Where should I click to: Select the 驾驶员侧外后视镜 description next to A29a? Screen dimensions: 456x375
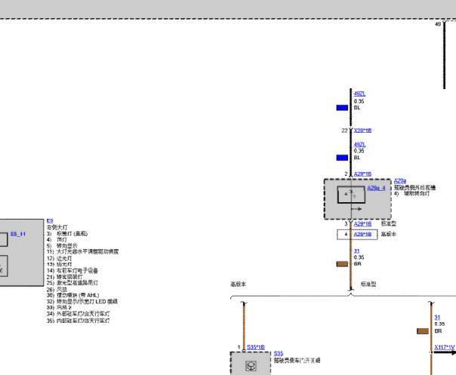(414, 187)
